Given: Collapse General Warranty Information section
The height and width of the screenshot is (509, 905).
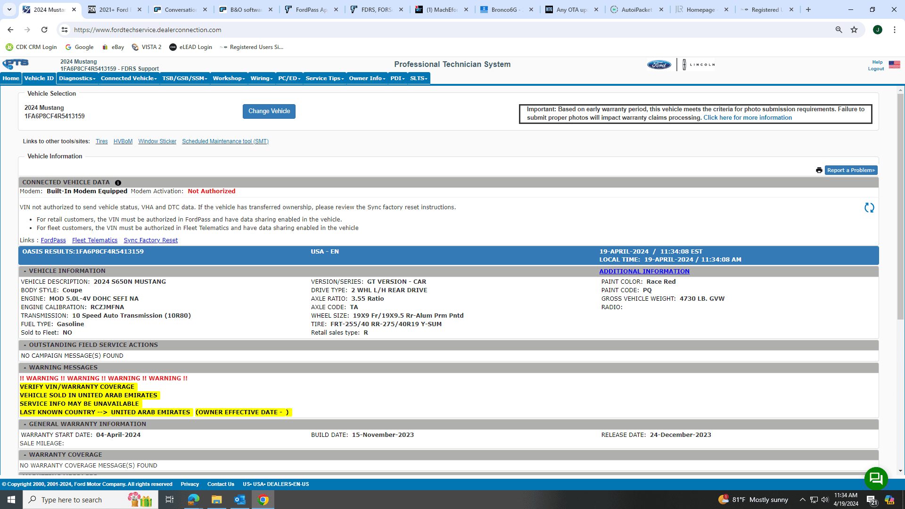Looking at the screenshot, I should 25,425.
